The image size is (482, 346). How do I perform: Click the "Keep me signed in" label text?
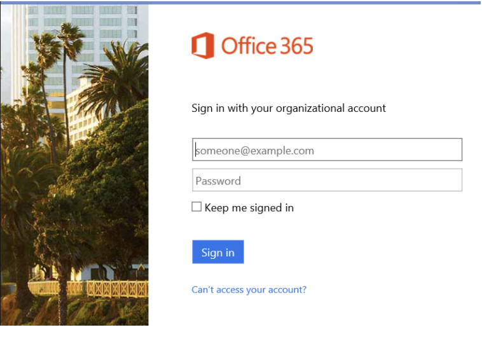249,207
